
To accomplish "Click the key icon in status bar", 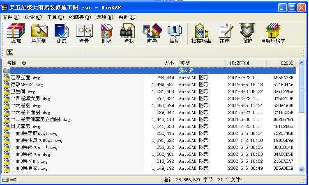I will coord(13,180).
